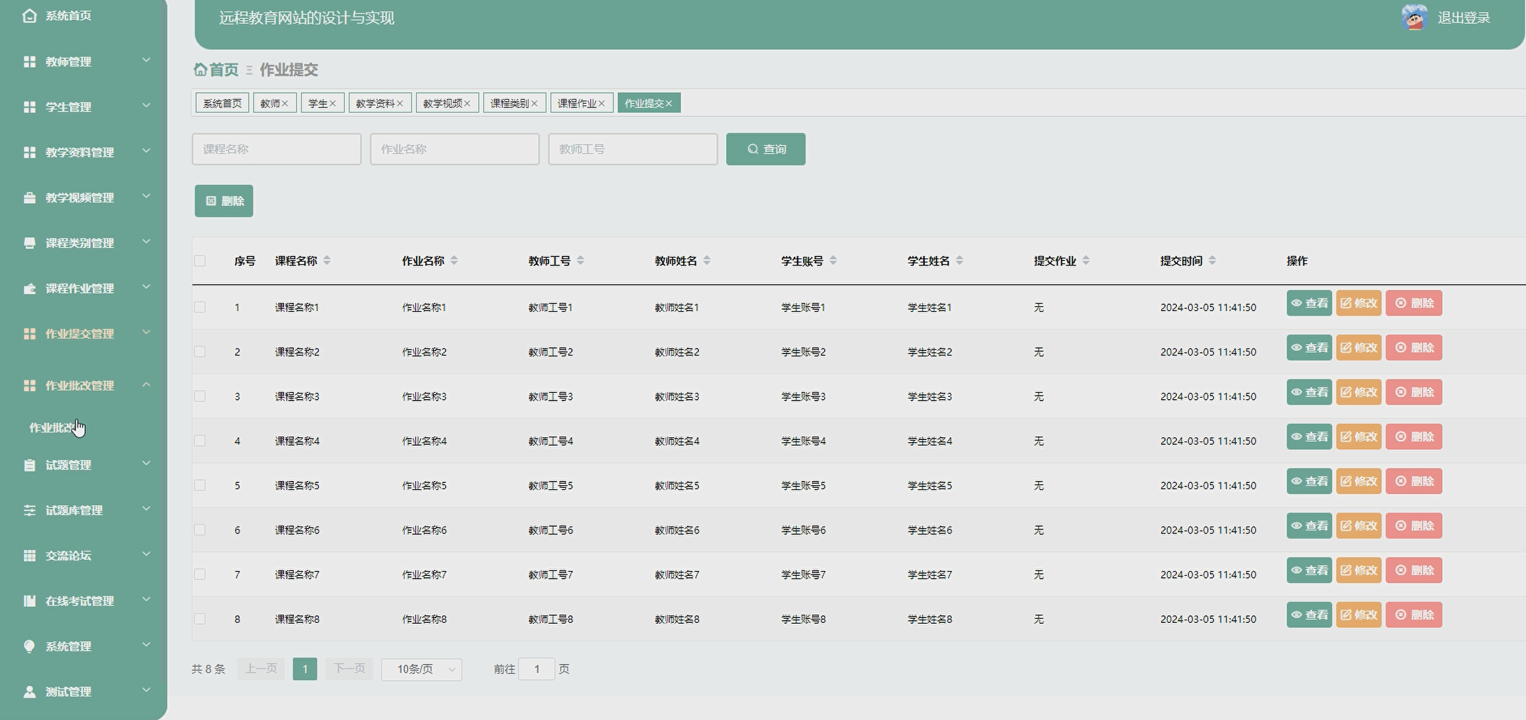1526x720 pixels.
Task: Close the 课程作业 tab with its X icon
Action: click(601, 103)
